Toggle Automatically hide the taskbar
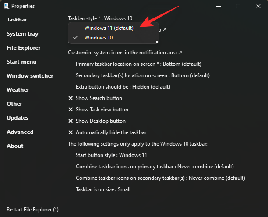This screenshot has width=268, height=217. point(107,132)
